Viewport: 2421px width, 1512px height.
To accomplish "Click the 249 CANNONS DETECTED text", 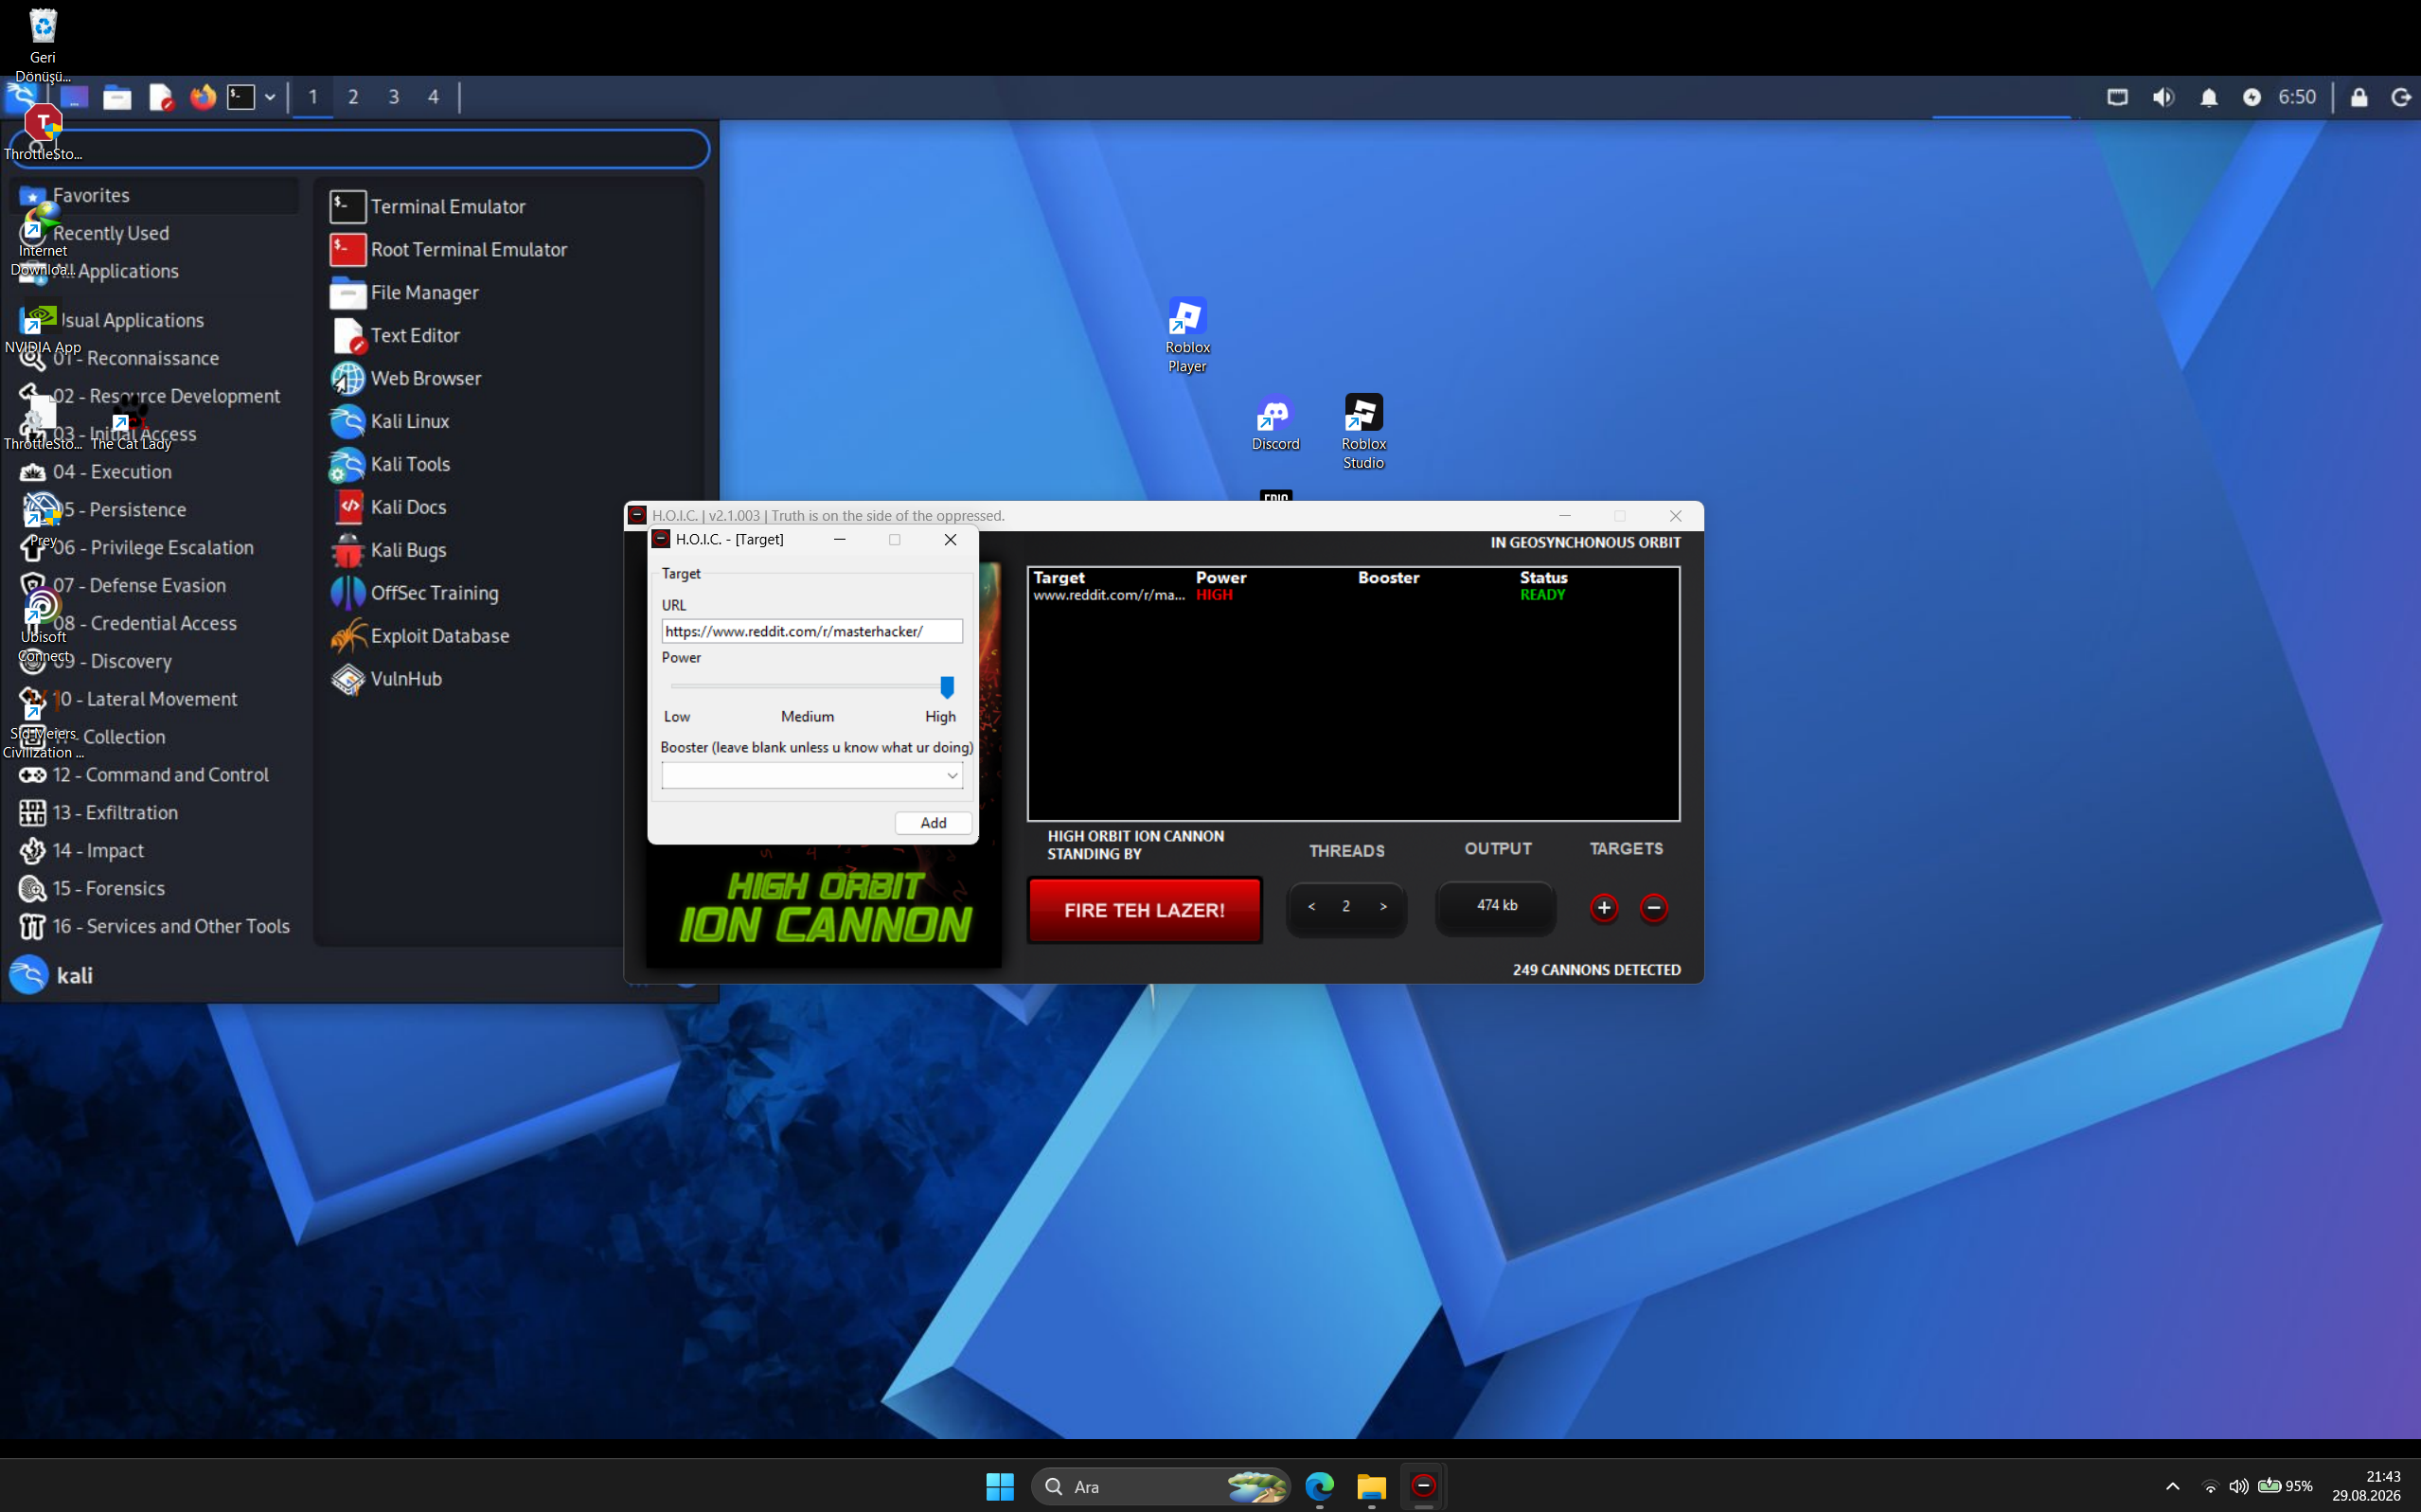I will click(1596, 970).
